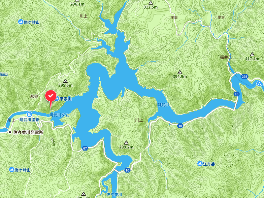Image resolution: width=264 pixels, height=198 pixels.
Task: Click the 阿武川ダム dam label
Action: click(x=59, y=115)
